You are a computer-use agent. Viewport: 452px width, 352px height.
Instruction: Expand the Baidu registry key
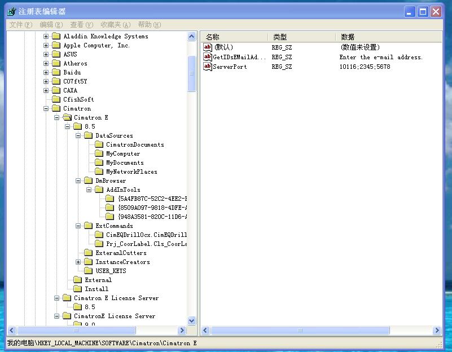tap(46, 72)
